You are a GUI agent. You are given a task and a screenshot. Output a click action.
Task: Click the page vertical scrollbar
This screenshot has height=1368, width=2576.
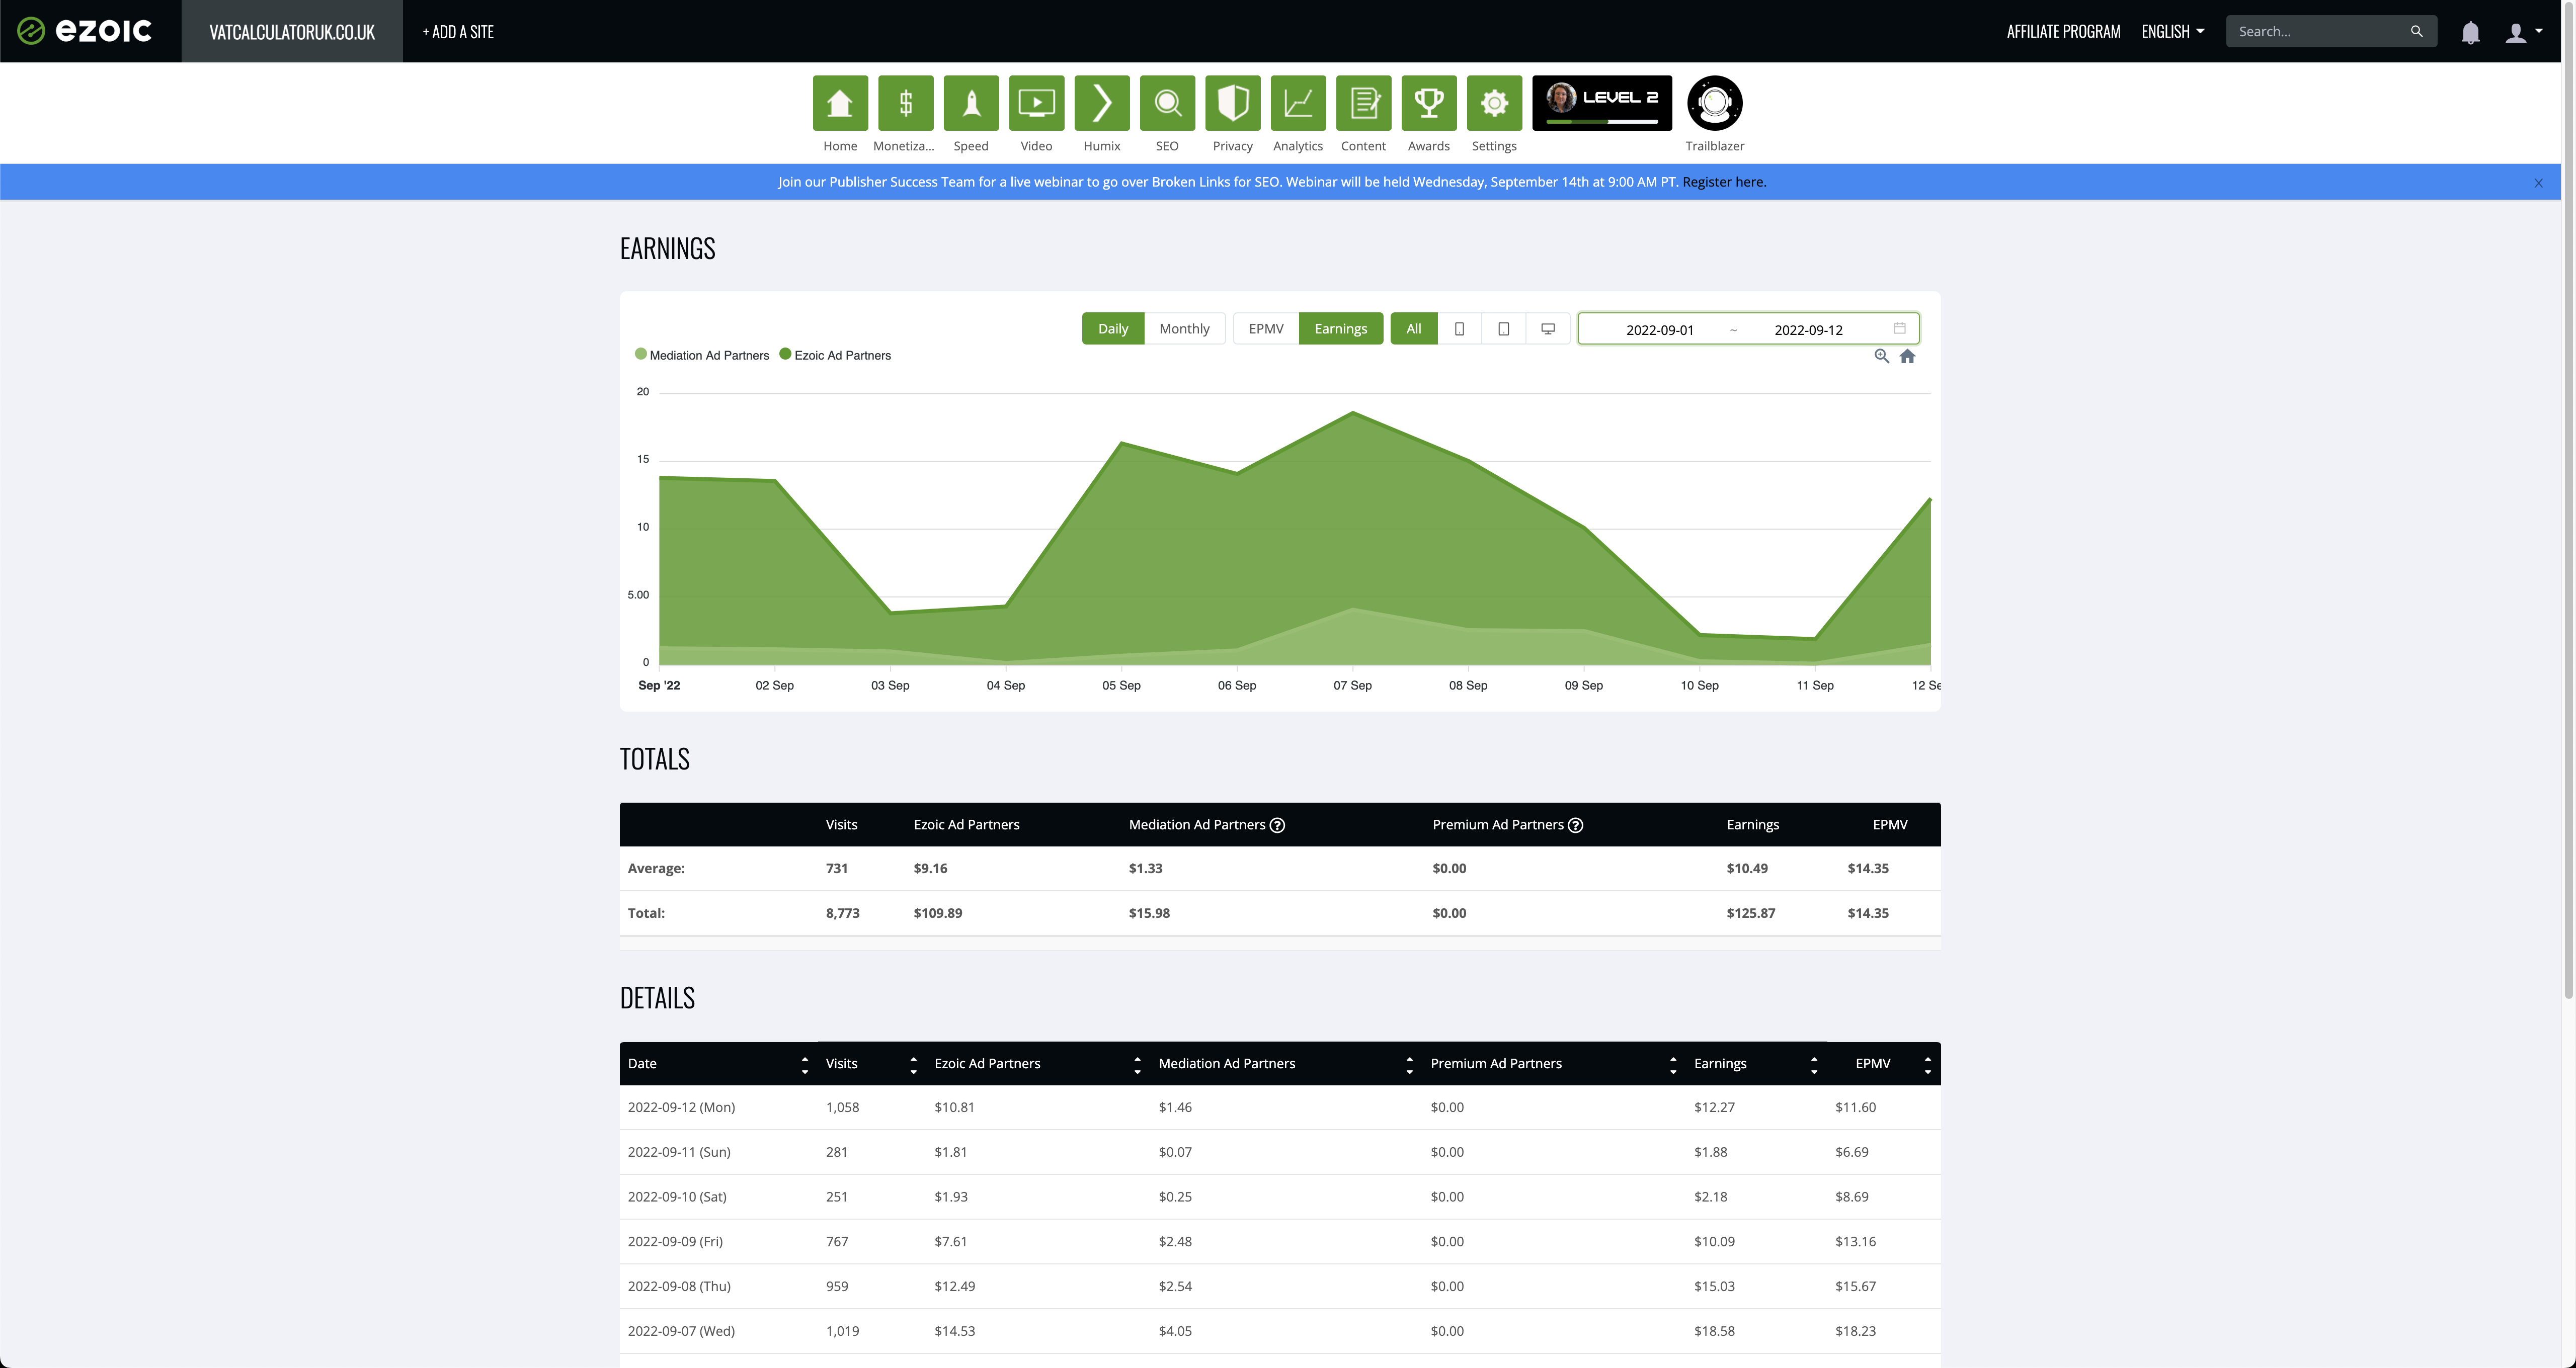2568,500
